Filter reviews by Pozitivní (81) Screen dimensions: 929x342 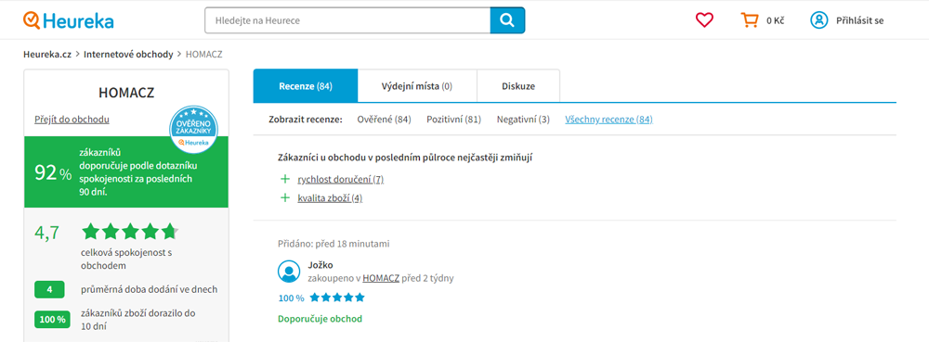(x=454, y=120)
